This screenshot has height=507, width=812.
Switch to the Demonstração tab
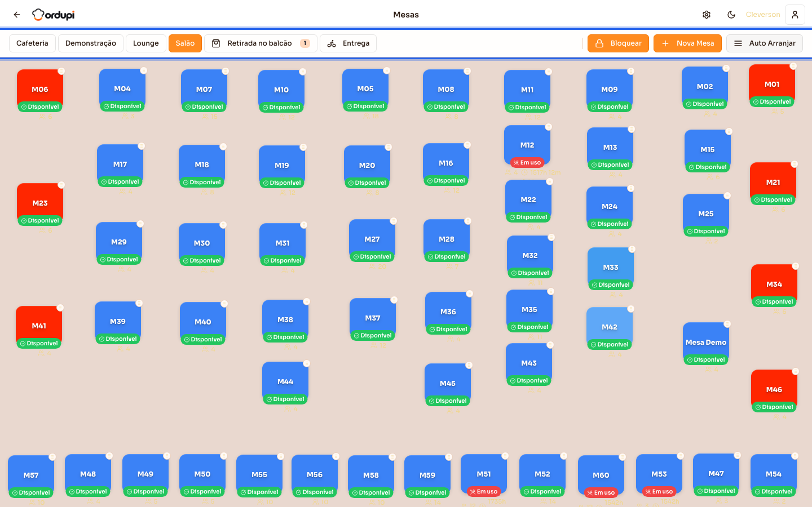(x=91, y=43)
